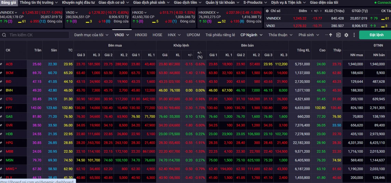The height and width of the screenshot is (183, 391).
Task: Click the magnifier icon in search box
Action: [4, 35]
